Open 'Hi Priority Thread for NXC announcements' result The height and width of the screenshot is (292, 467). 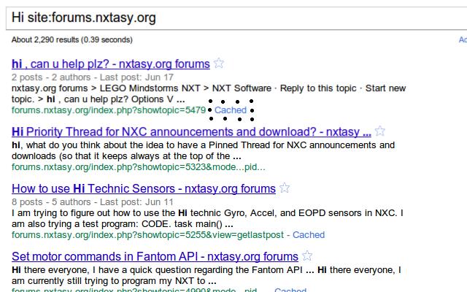(191, 132)
